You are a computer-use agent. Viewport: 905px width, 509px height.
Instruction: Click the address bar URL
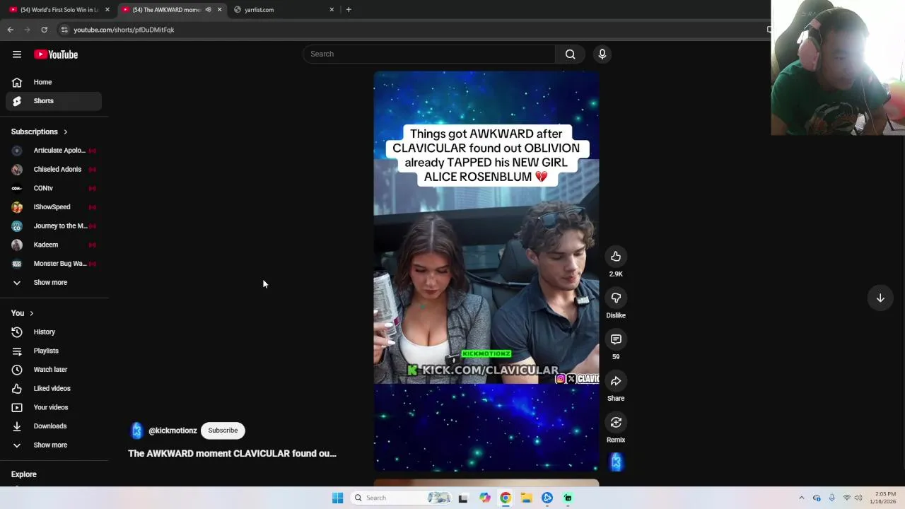tap(124, 30)
